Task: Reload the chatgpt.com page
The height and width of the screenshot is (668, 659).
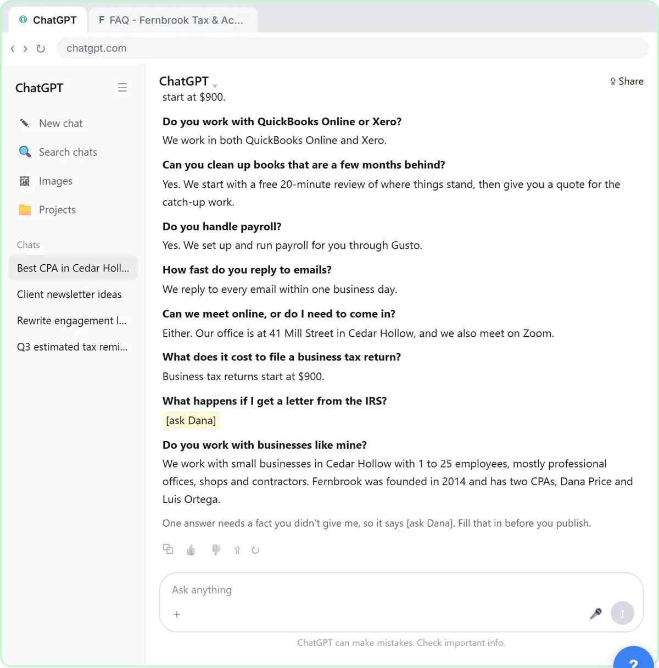Action: click(41, 48)
